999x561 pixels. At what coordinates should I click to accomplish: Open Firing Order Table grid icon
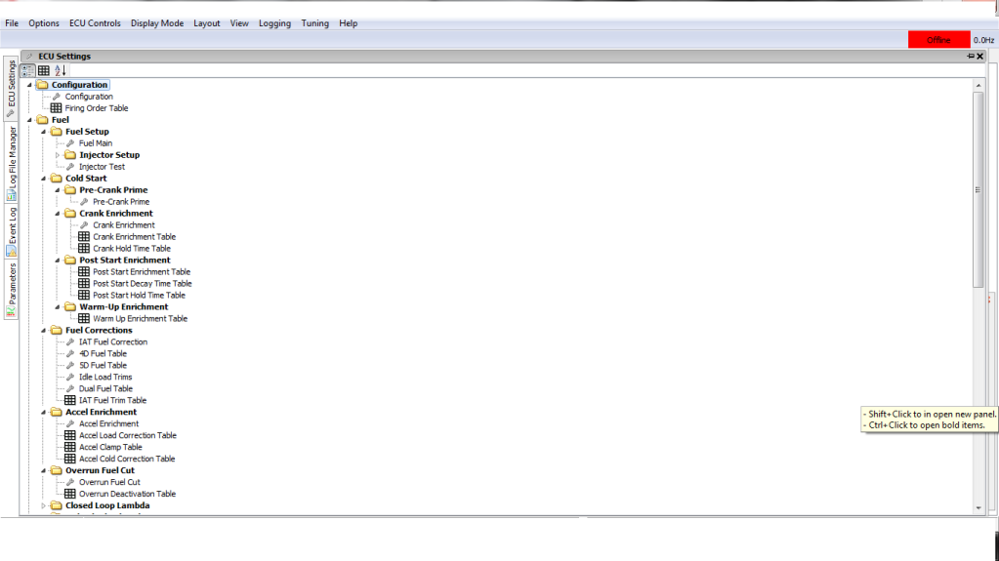(56, 108)
